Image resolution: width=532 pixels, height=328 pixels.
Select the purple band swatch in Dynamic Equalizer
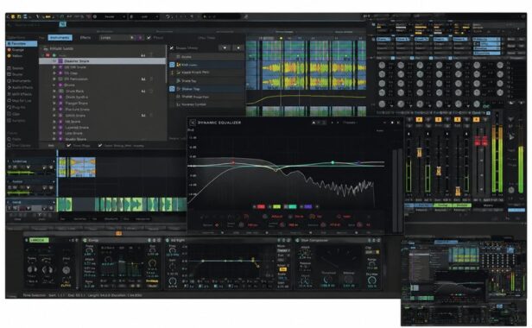307,206
